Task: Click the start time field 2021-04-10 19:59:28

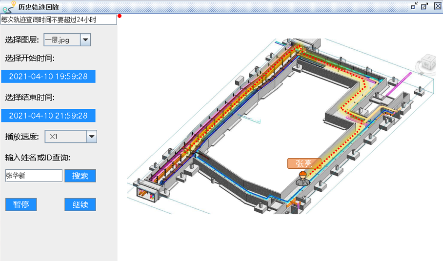Action: 48,77
